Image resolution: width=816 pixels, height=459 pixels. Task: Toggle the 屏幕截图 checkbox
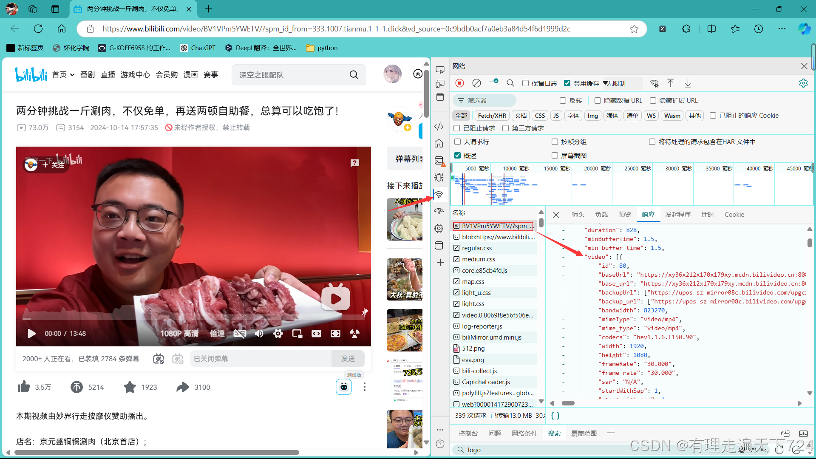point(555,156)
